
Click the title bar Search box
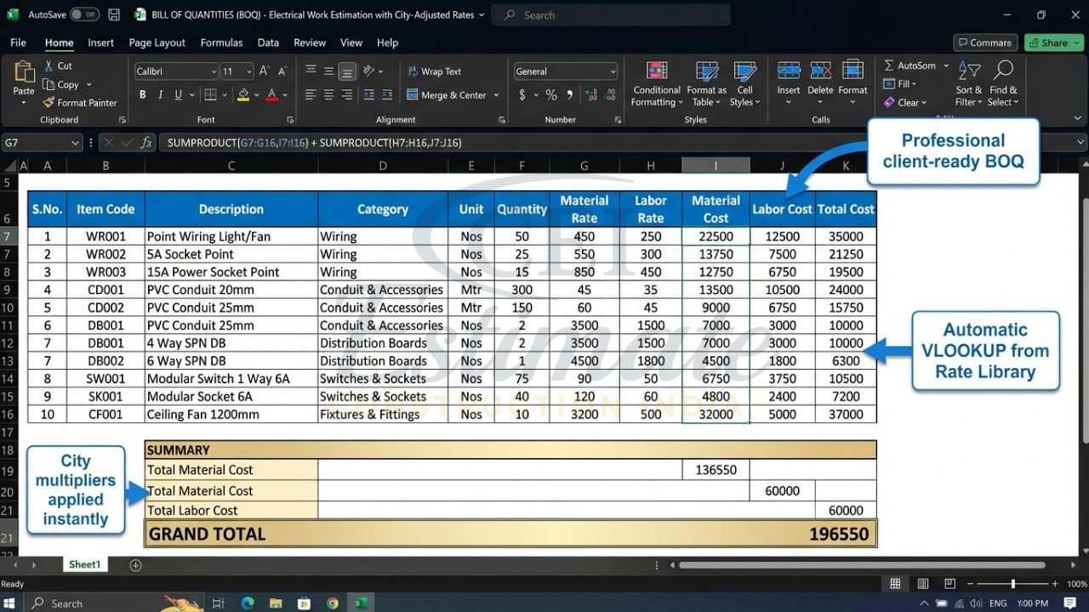pos(611,14)
